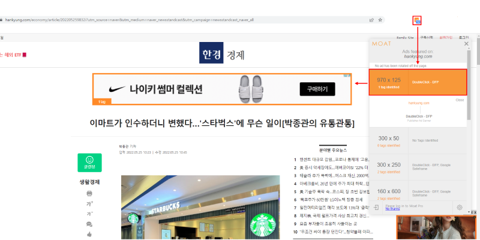
Task: Open comments via speech bubble icon
Action: click(89, 224)
